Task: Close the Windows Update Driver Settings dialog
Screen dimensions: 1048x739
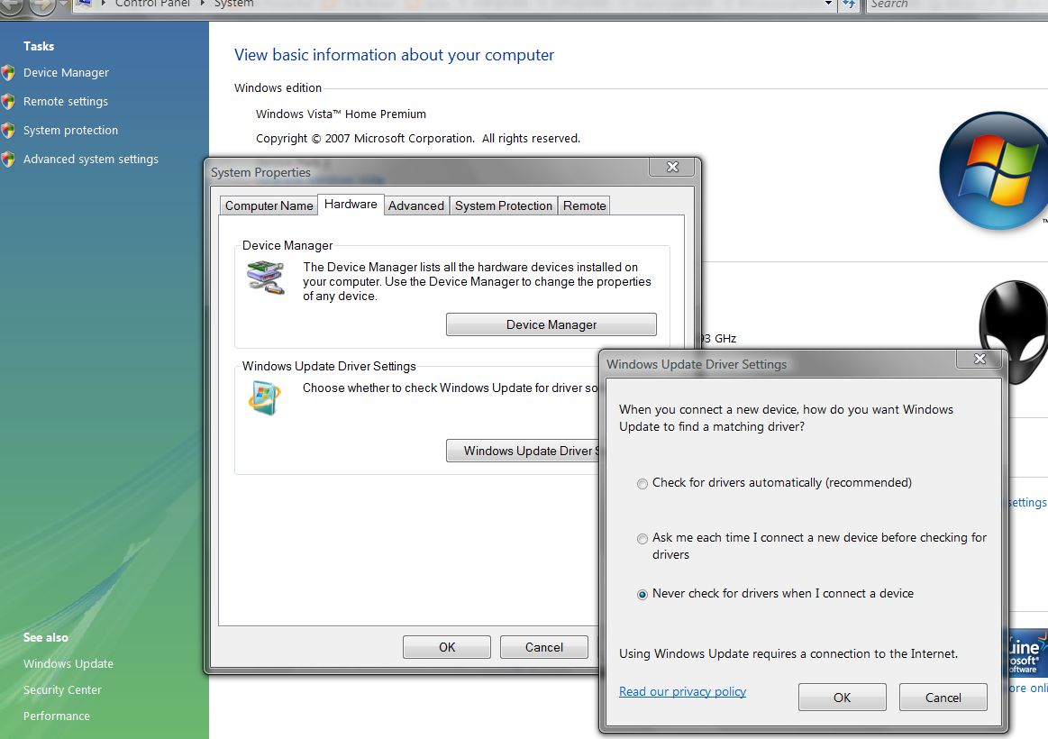Action: click(x=980, y=359)
